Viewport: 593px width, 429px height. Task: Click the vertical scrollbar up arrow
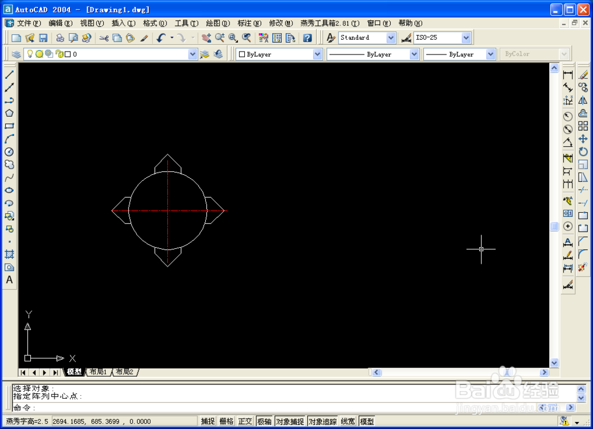pos(554,68)
